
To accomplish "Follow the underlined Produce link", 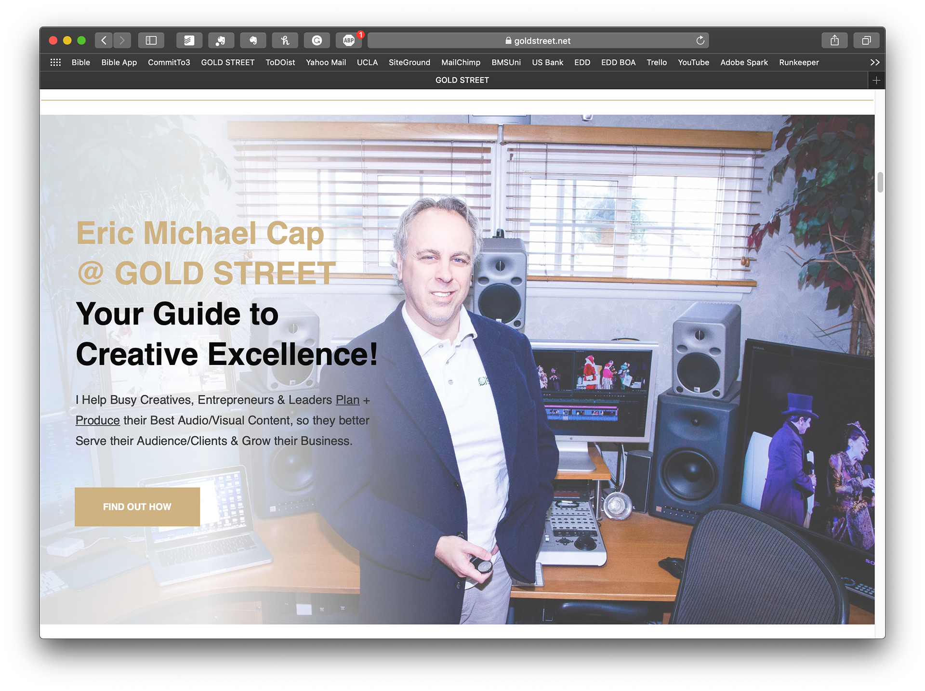I will coord(98,420).
